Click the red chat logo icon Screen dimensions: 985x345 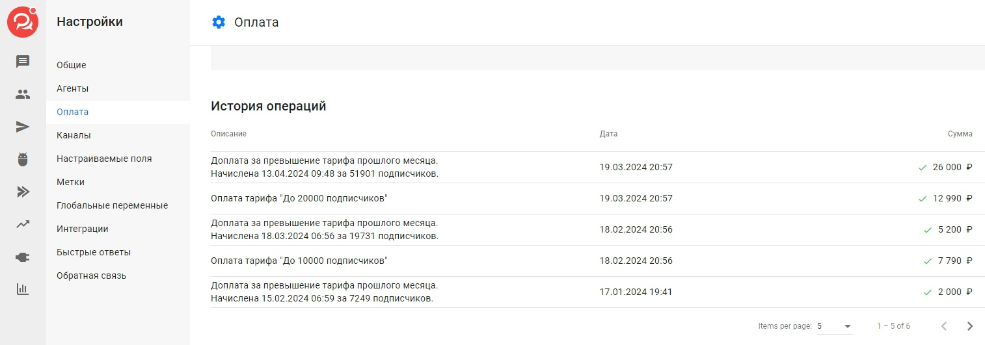tap(23, 22)
